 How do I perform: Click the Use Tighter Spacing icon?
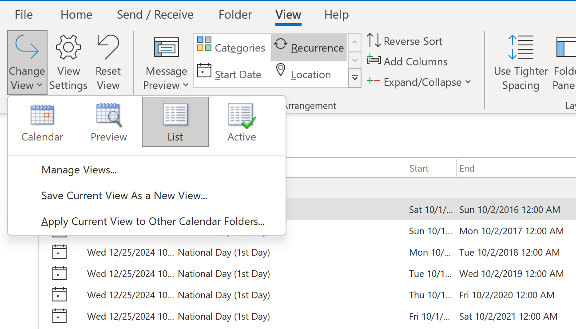[x=520, y=47]
